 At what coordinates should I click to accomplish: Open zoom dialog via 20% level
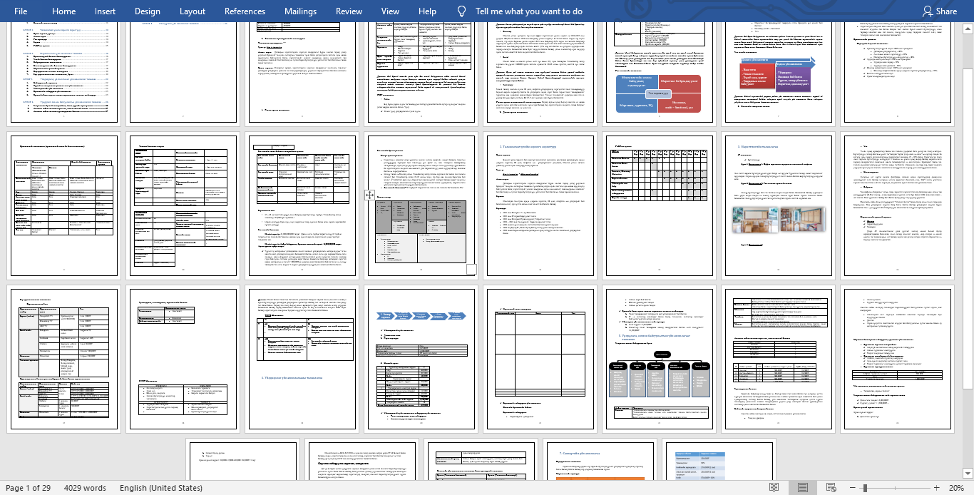955,488
